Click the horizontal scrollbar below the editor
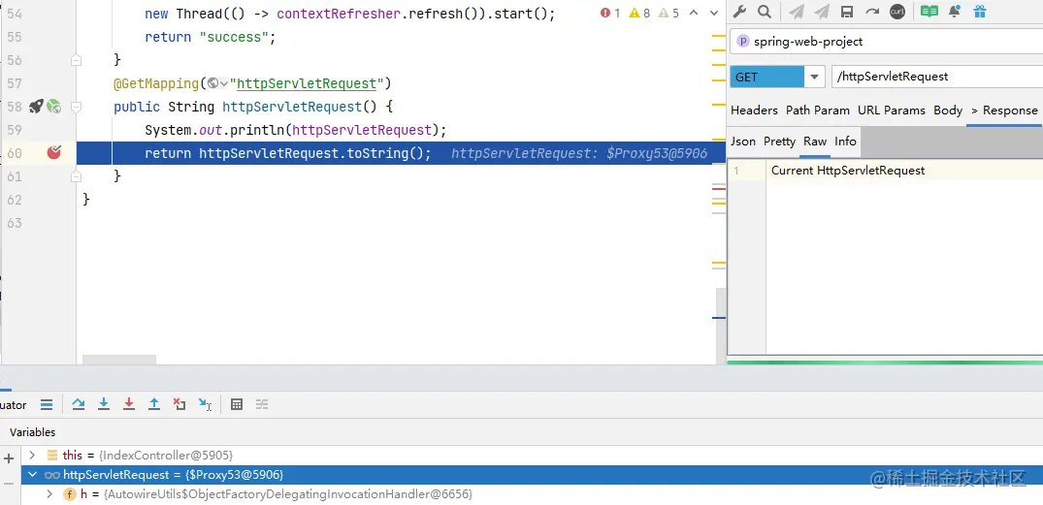Viewport: 1043px width, 505px height. pos(119,360)
